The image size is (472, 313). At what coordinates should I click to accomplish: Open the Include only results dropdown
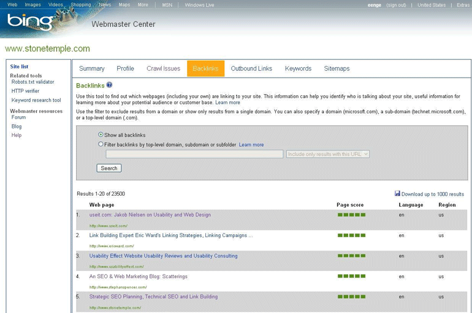point(327,154)
